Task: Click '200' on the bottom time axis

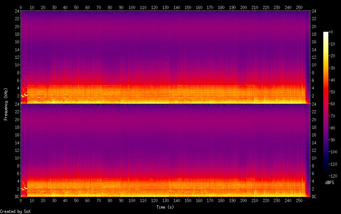Action: point(243,201)
